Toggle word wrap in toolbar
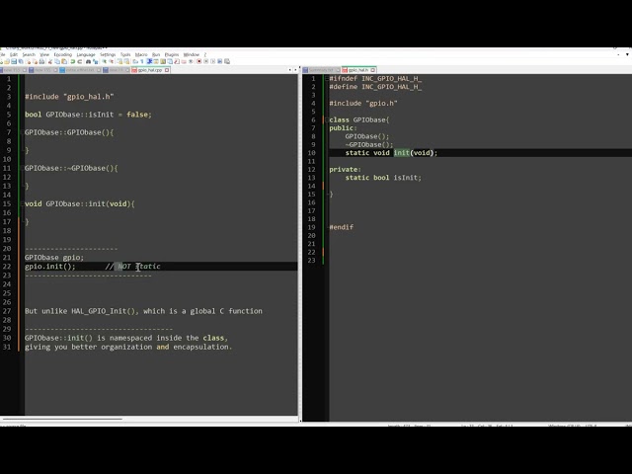 (x=135, y=61)
